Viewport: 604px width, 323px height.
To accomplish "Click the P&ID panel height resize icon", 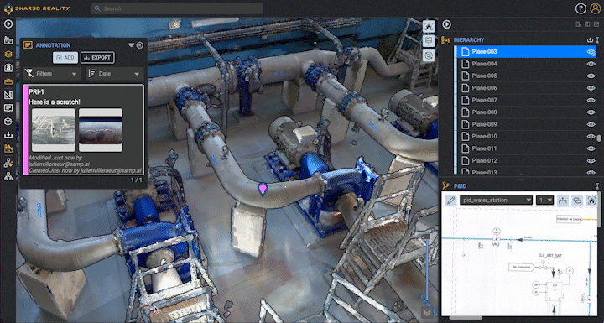I will 597,186.
